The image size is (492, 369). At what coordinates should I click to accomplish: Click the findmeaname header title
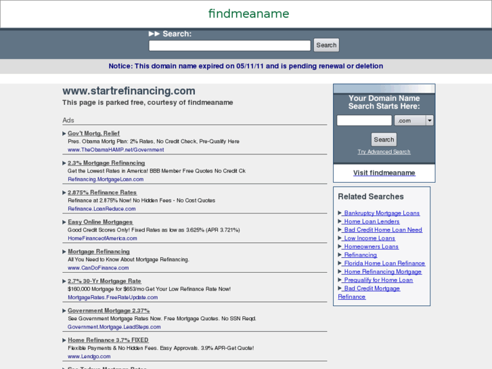point(248,14)
